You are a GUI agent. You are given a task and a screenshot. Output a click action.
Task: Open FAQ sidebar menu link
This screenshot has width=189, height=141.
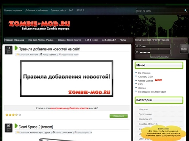[x=140, y=84]
